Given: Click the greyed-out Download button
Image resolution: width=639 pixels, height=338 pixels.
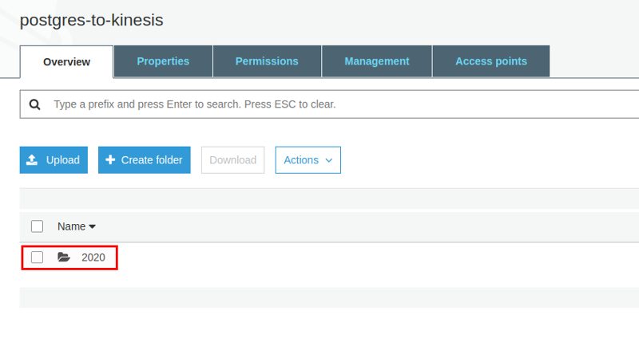Looking at the screenshot, I should (232, 160).
